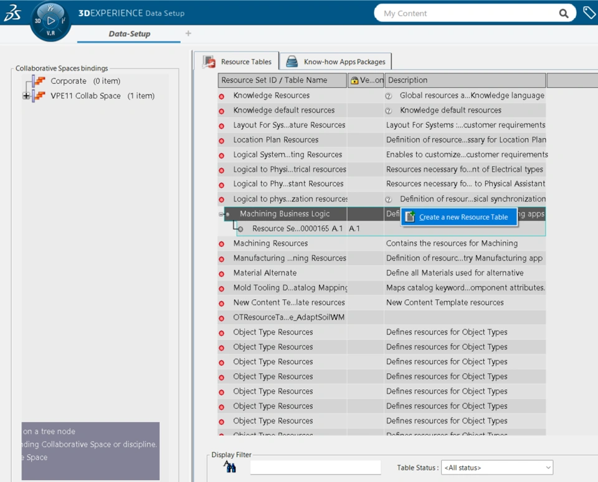Click the New Content Template resources description
The height and width of the screenshot is (482, 598).
point(445,303)
